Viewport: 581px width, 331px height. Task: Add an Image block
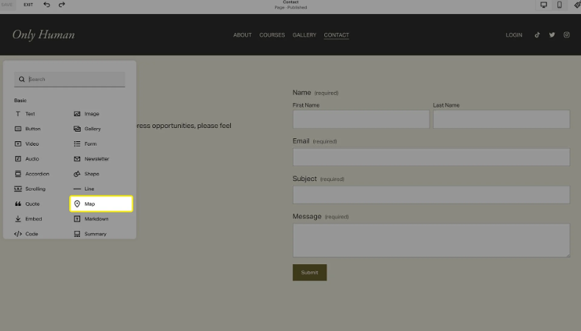91,114
